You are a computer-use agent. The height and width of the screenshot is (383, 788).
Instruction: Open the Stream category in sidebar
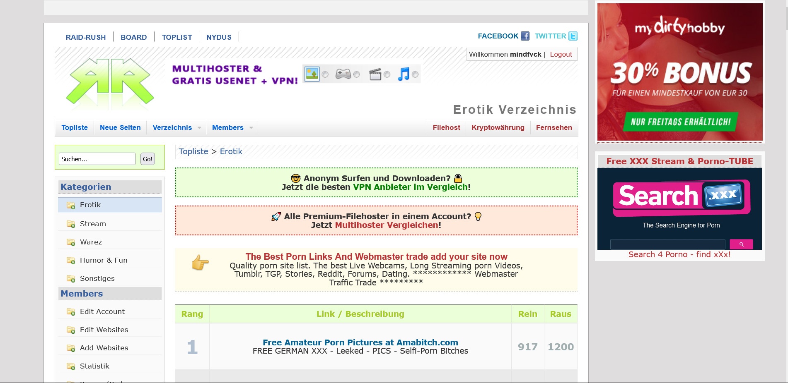coord(93,224)
